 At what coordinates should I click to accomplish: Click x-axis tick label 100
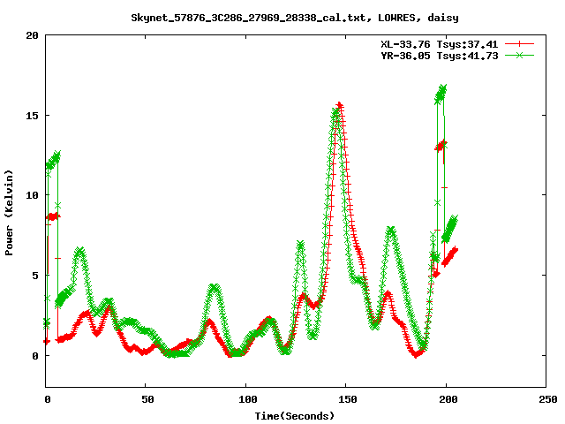[248, 399]
